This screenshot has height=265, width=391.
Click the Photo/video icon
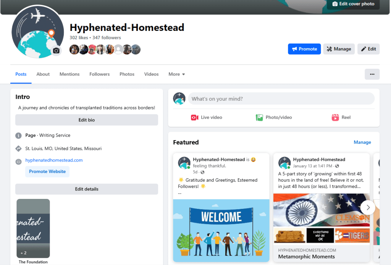click(260, 118)
